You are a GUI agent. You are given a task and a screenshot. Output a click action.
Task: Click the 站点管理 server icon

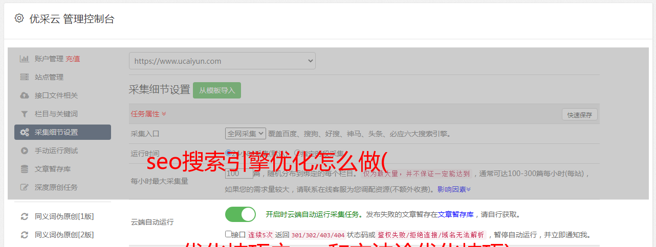click(24, 77)
